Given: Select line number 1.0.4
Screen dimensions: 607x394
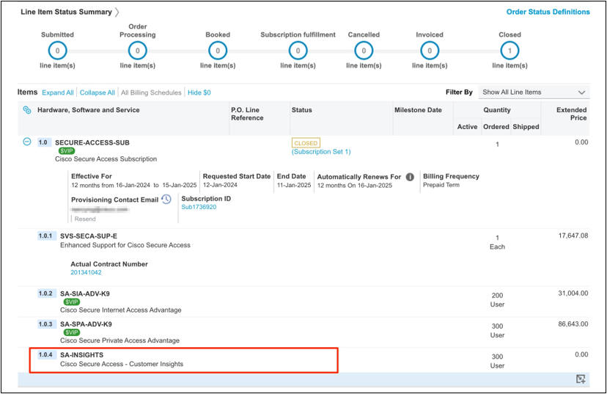Looking at the screenshot, I should click(45, 354).
